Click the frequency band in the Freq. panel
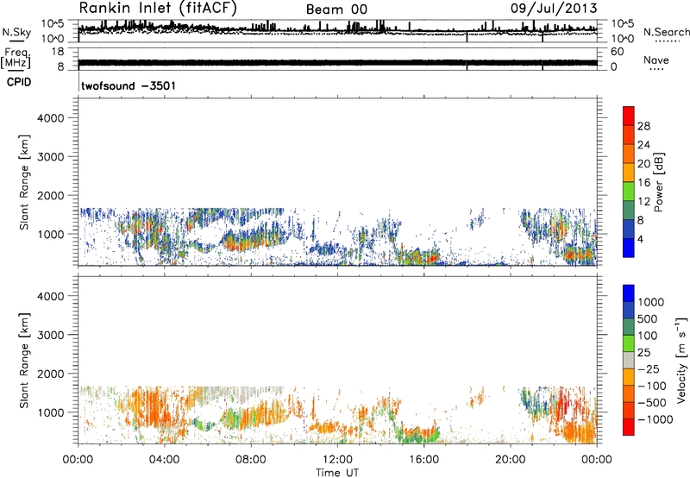 click(337, 63)
